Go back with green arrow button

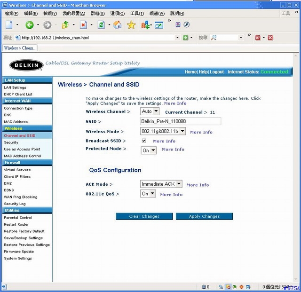click(30, 25)
